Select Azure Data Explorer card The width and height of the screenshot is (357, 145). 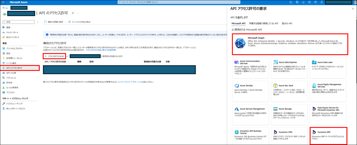[289, 68]
